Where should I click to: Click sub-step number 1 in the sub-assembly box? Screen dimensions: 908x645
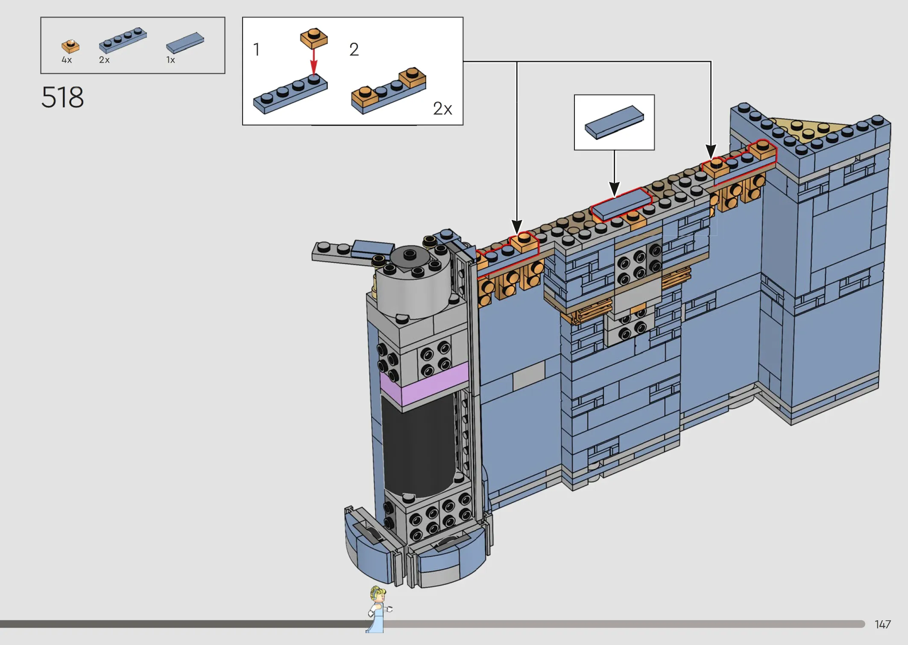pyautogui.click(x=256, y=49)
